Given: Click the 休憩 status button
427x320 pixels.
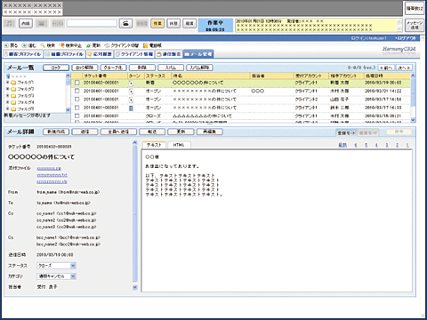Looking at the screenshot, I should point(173,23).
